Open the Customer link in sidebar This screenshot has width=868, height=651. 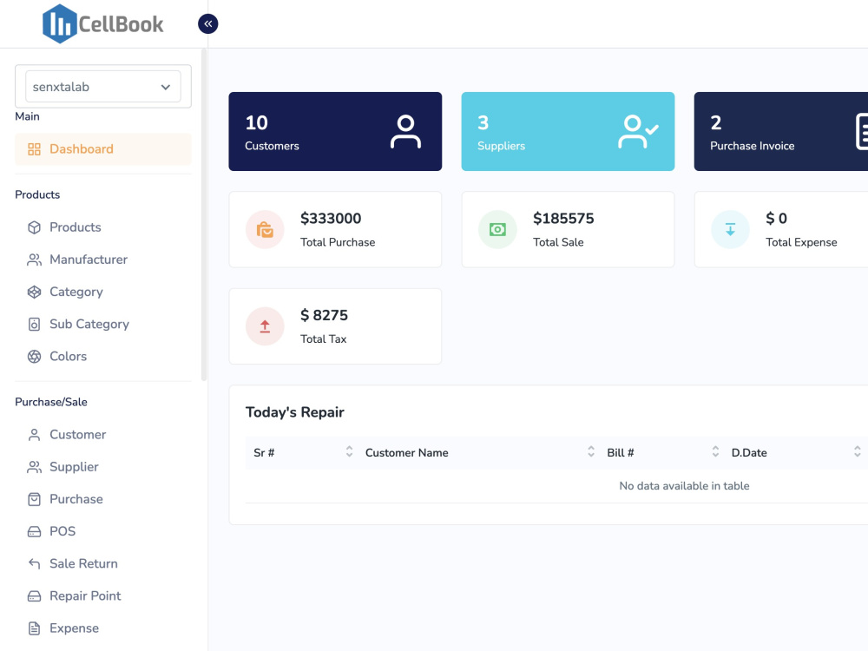coord(77,435)
